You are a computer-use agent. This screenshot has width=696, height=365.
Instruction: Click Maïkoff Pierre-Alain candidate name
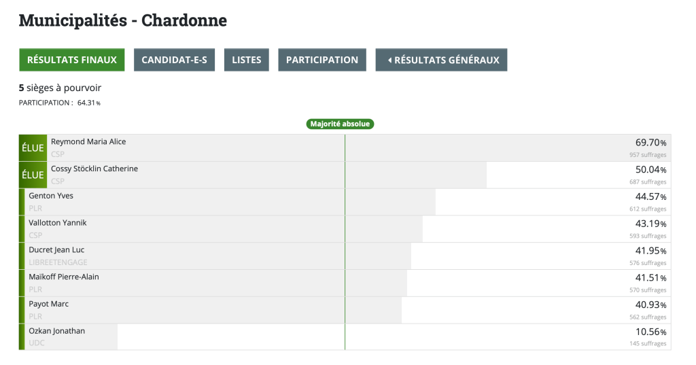(x=64, y=277)
